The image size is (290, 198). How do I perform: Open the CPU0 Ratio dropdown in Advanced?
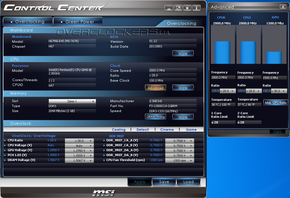[x=228, y=91]
